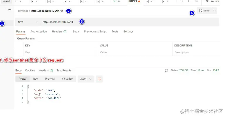Click the KEY column header
Image resolution: width=227 pixels, height=118 pixels.
pyautogui.click(x=28, y=45)
